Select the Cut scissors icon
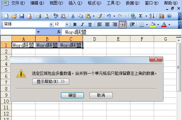Image resolution: width=182 pixels, height=120 pixels. tap(73, 16)
